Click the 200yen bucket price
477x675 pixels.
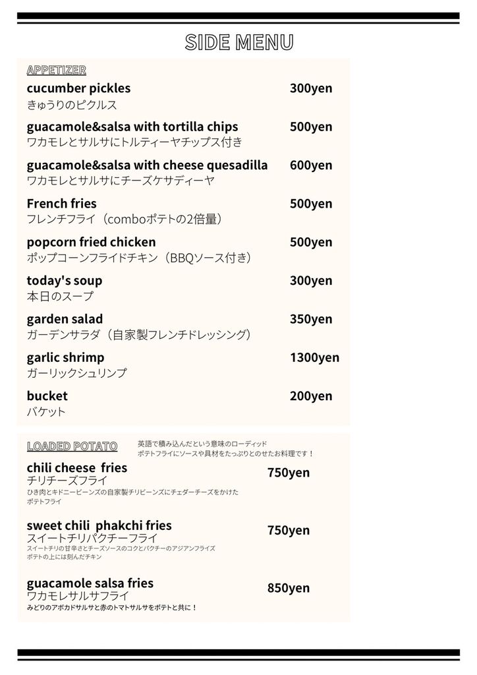tap(311, 396)
